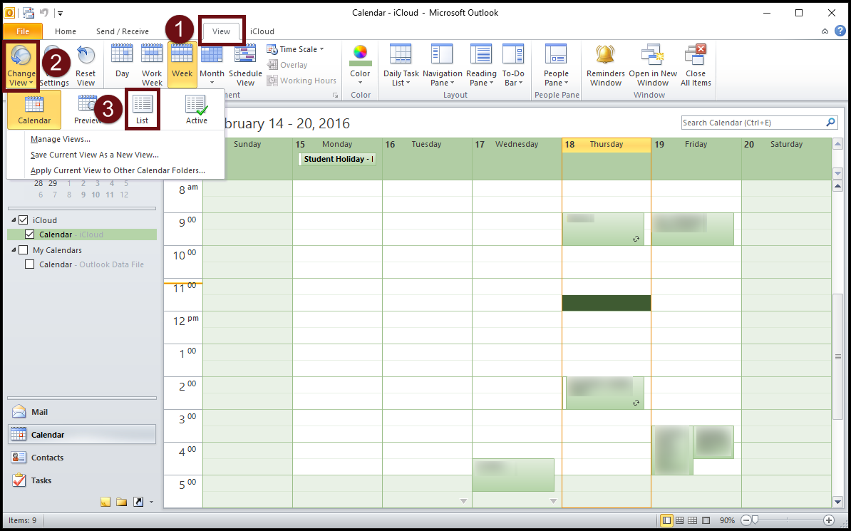Screen dimensions: 851x531
Task: Click the zoom slider in status bar
Action: [x=755, y=520]
